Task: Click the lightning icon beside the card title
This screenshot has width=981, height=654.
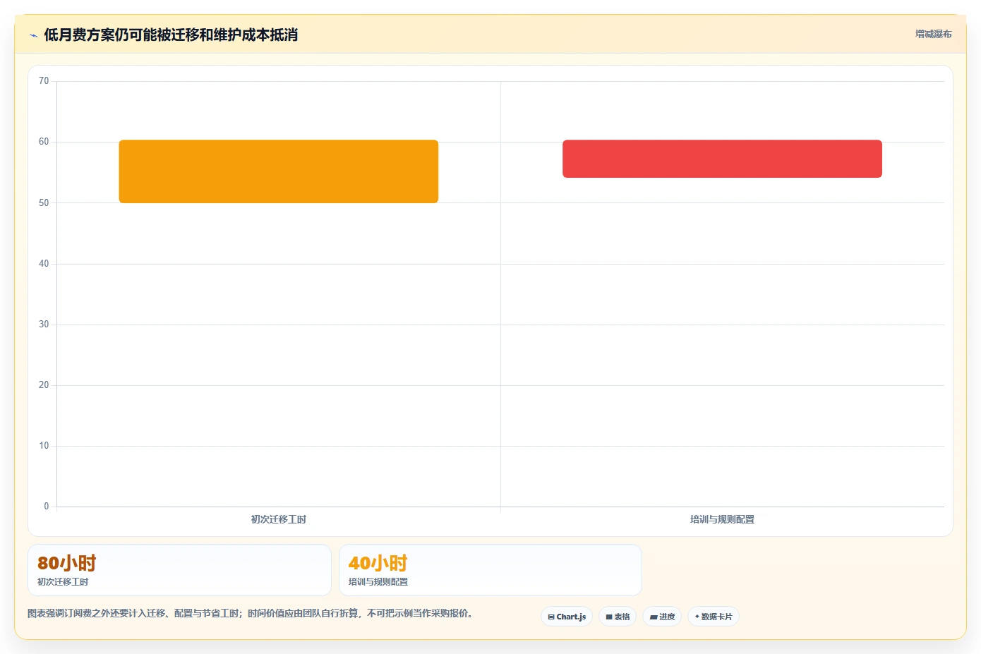Action: [x=33, y=35]
